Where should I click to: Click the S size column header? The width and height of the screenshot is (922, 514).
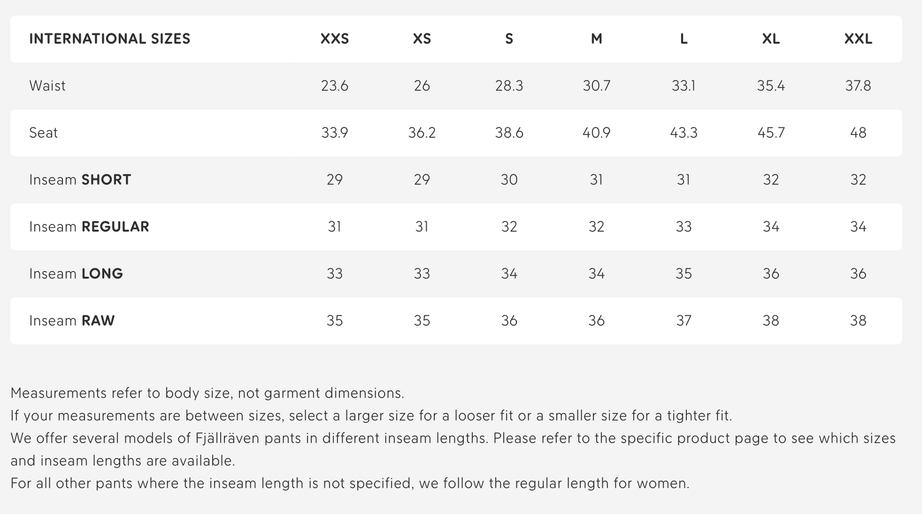point(509,39)
